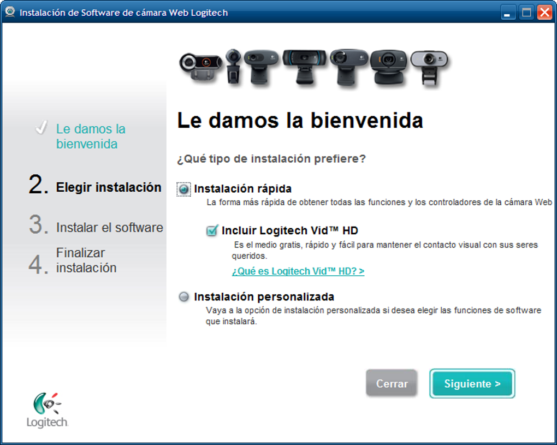Click the Instalación personalizada description text
Screen dimensions: 557x445
point(374,316)
